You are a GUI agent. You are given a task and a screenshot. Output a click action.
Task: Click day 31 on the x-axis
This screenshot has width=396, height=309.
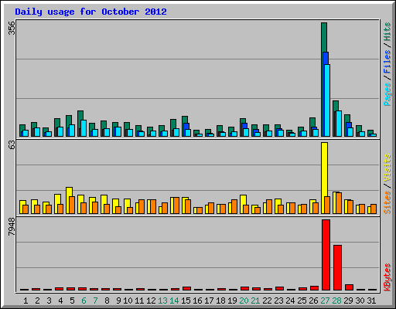click(371, 301)
